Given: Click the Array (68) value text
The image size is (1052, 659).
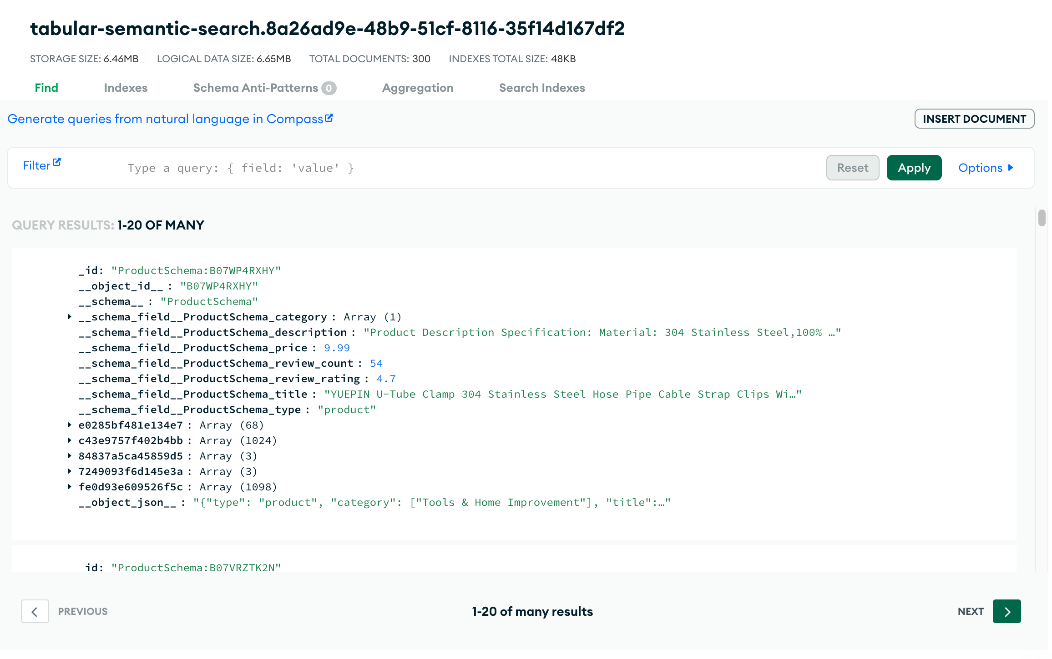Looking at the screenshot, I should coord(232,425).
